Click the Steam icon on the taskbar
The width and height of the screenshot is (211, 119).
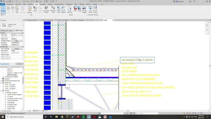(73, 117)
